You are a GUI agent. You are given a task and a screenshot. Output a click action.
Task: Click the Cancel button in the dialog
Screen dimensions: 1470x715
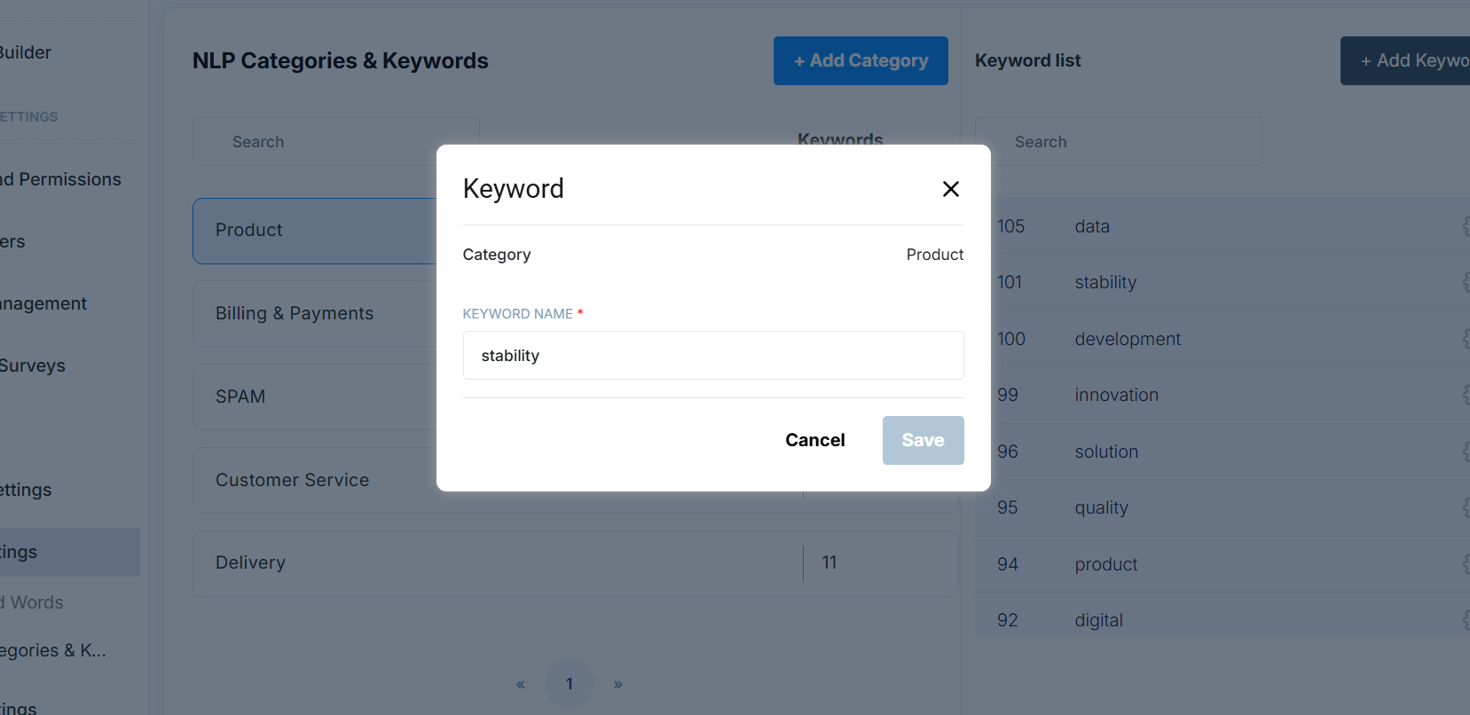pos(814,440)
